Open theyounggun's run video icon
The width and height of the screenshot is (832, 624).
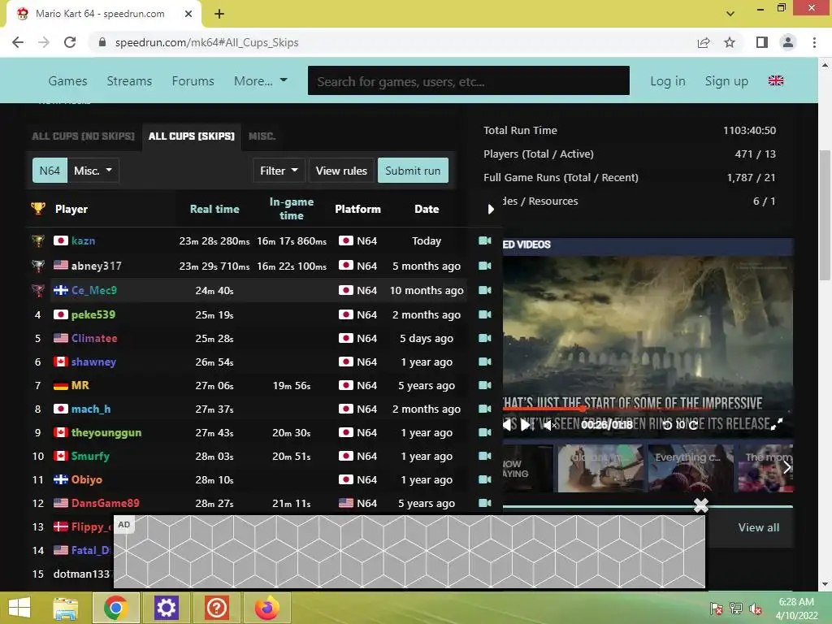pyautogui.click(x=484, y=432)
